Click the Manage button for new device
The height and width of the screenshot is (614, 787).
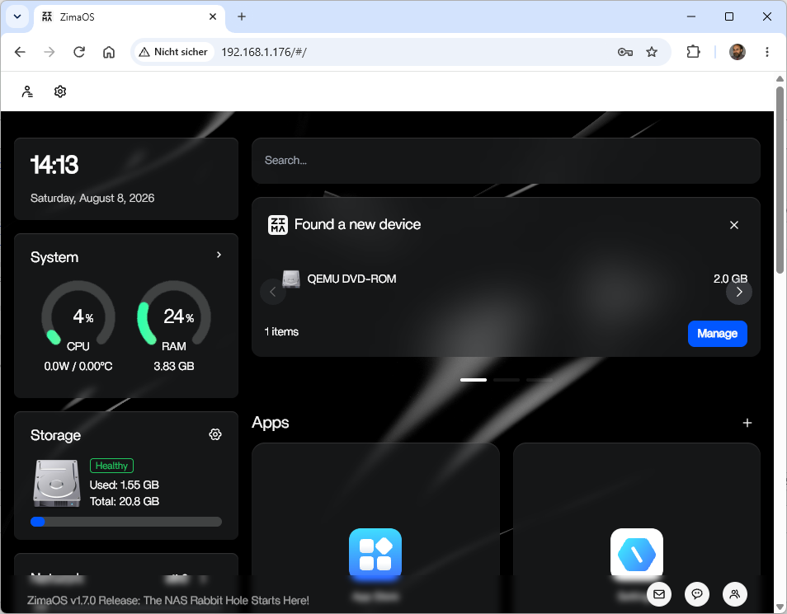(717, 334)
